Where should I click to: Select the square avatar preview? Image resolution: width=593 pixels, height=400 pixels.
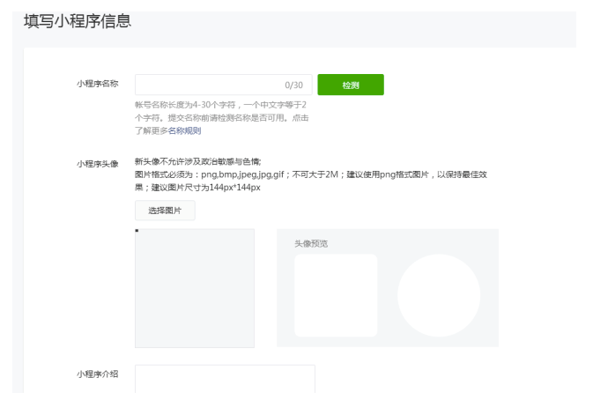click(335, 295)
